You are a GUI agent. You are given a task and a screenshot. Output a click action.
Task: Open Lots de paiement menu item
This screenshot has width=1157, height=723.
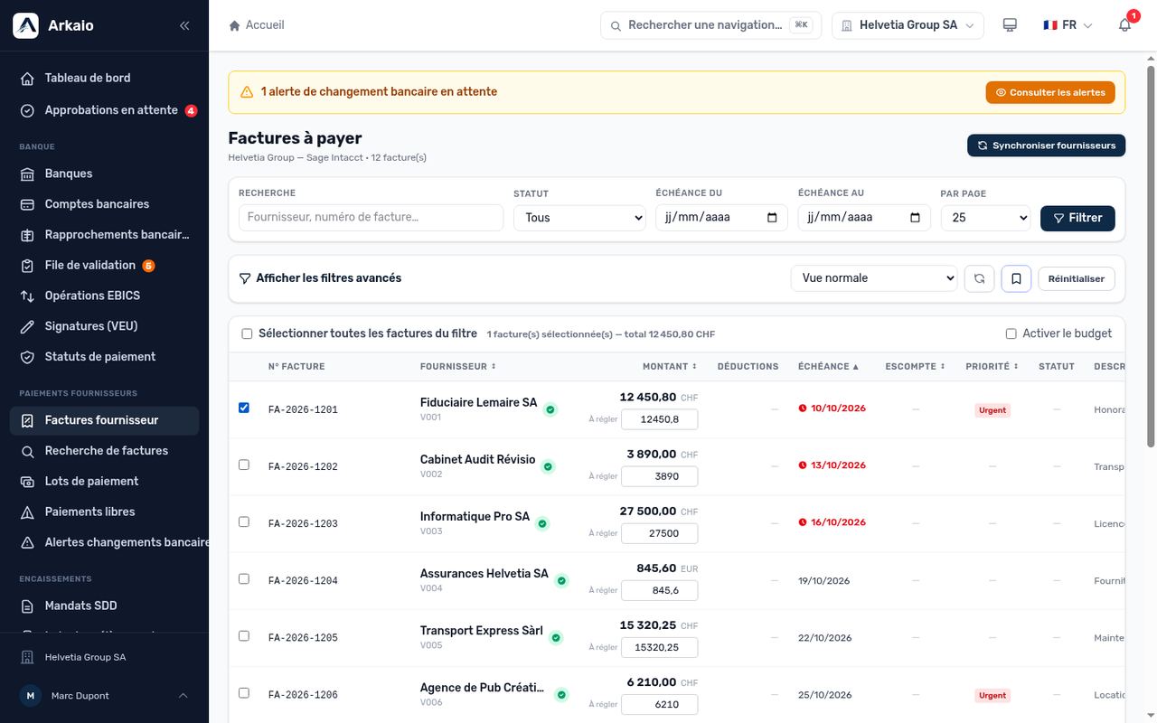click(104, 481)
